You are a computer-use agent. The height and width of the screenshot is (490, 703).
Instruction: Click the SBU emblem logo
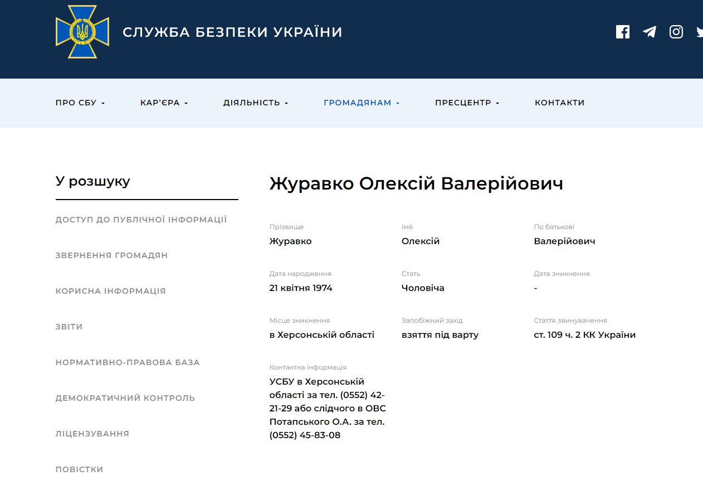[82, 32]
